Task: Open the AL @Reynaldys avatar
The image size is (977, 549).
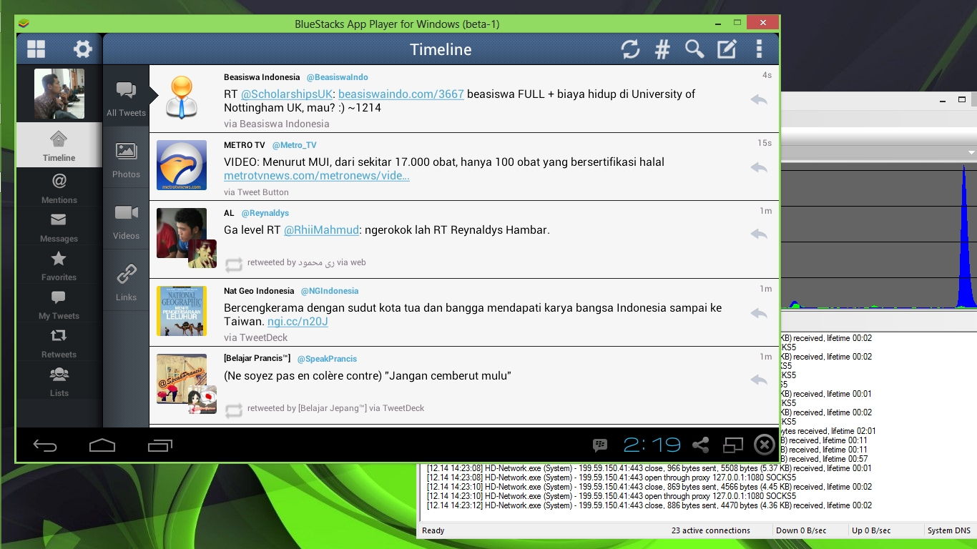Action: pos(182,233)
